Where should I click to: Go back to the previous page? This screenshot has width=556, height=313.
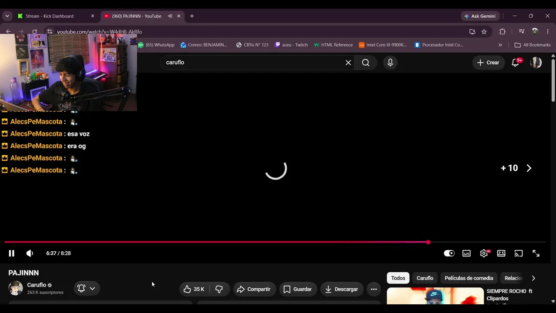[x=8, y=31]
